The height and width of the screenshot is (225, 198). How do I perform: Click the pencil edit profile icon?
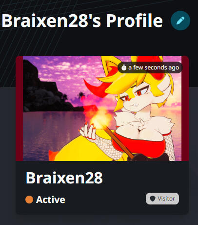(x=180, y=21)
